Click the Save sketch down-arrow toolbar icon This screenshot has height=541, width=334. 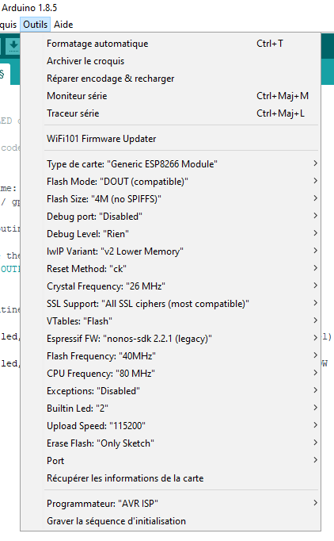13,46
